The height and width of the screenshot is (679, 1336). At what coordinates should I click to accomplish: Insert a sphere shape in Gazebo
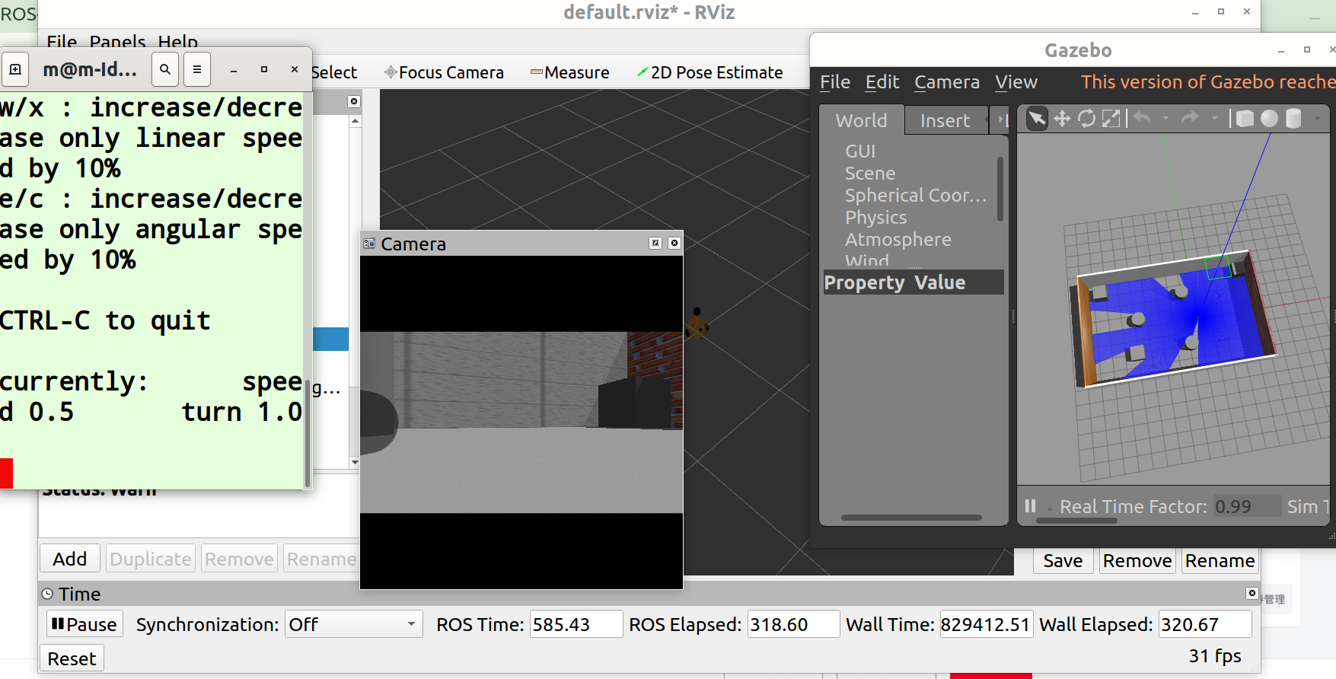pyautogui.click(x=1269, y=119)
